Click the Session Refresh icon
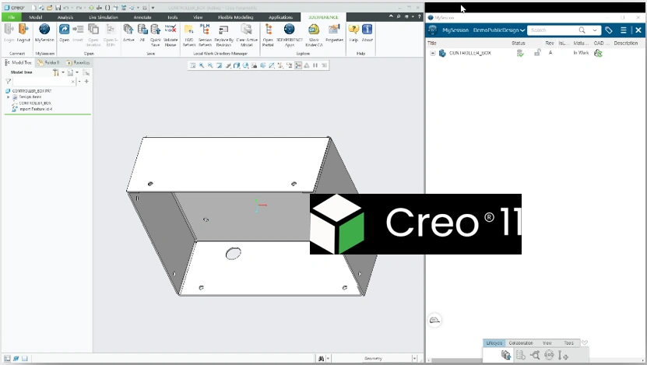Viewport: 647px width, 365px height. click(x=205, y=30)
